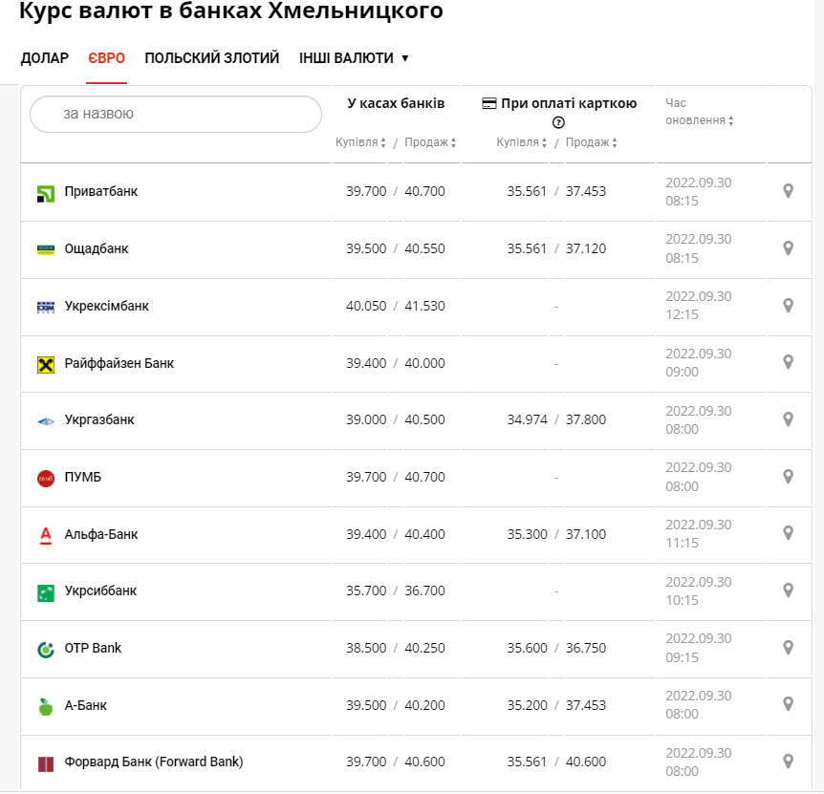
Task: Open the Укргазбанк bank link
Action: coord(99,419)
